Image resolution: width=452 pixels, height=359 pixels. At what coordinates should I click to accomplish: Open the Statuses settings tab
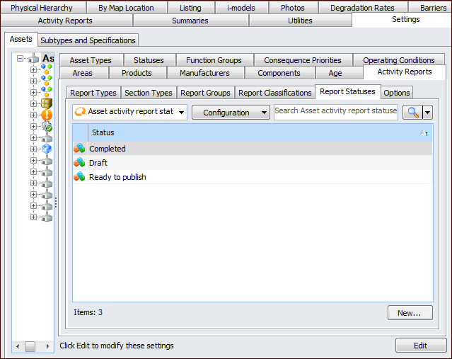149,60
